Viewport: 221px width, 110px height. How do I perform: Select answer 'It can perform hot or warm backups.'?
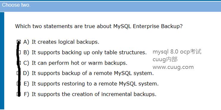pyautogui.click(x=79, y=63)
